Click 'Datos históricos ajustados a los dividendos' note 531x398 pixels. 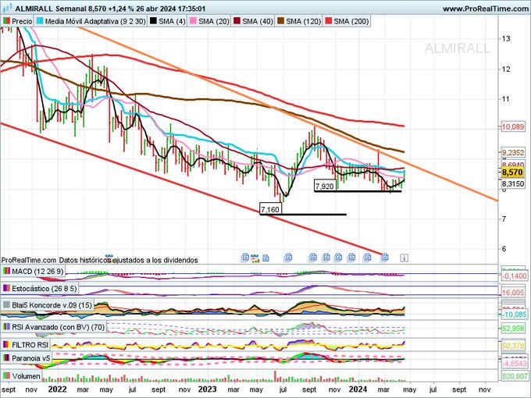[x=128, y=260]
